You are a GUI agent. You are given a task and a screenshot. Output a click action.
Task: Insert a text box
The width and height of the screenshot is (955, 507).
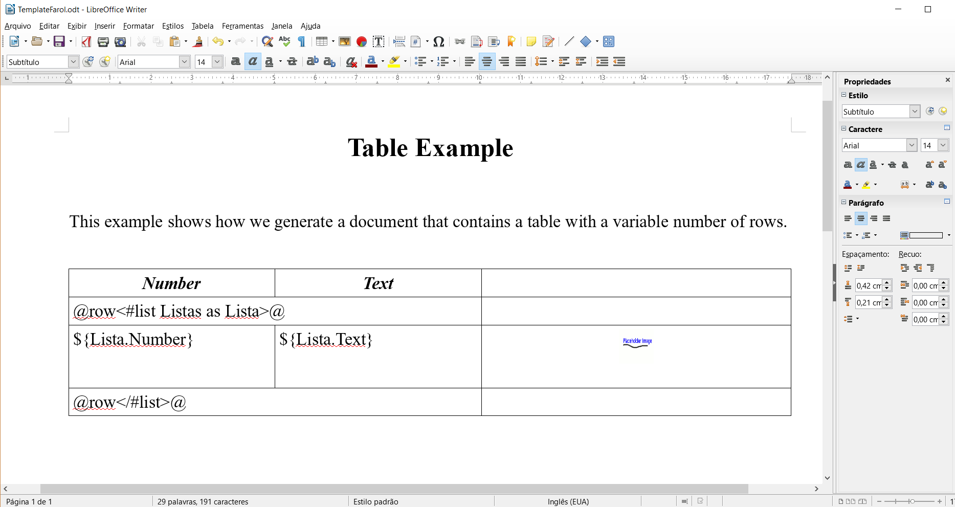[x=379, y=41]
